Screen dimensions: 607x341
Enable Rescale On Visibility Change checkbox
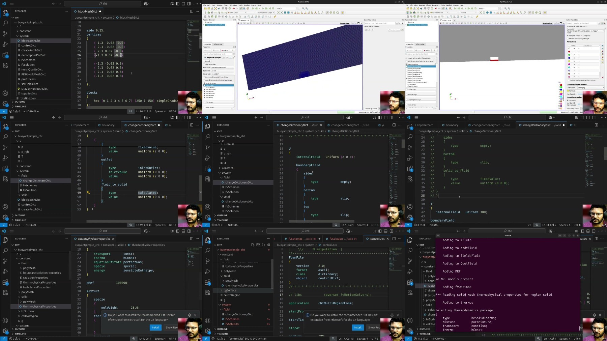(568, 38)
